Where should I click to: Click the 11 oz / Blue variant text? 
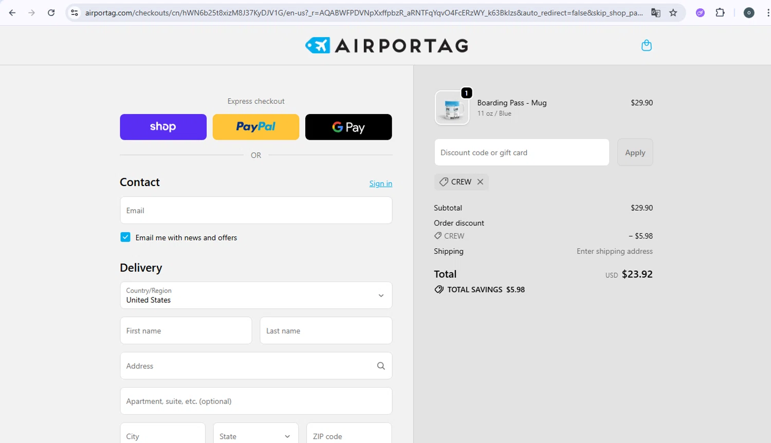(x=494, y=114)
